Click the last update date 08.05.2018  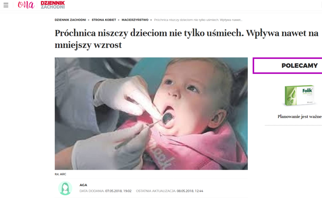[190, 191]
